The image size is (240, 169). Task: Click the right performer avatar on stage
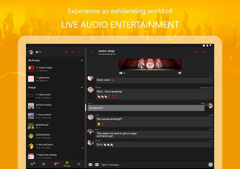[x=159, y=65]
